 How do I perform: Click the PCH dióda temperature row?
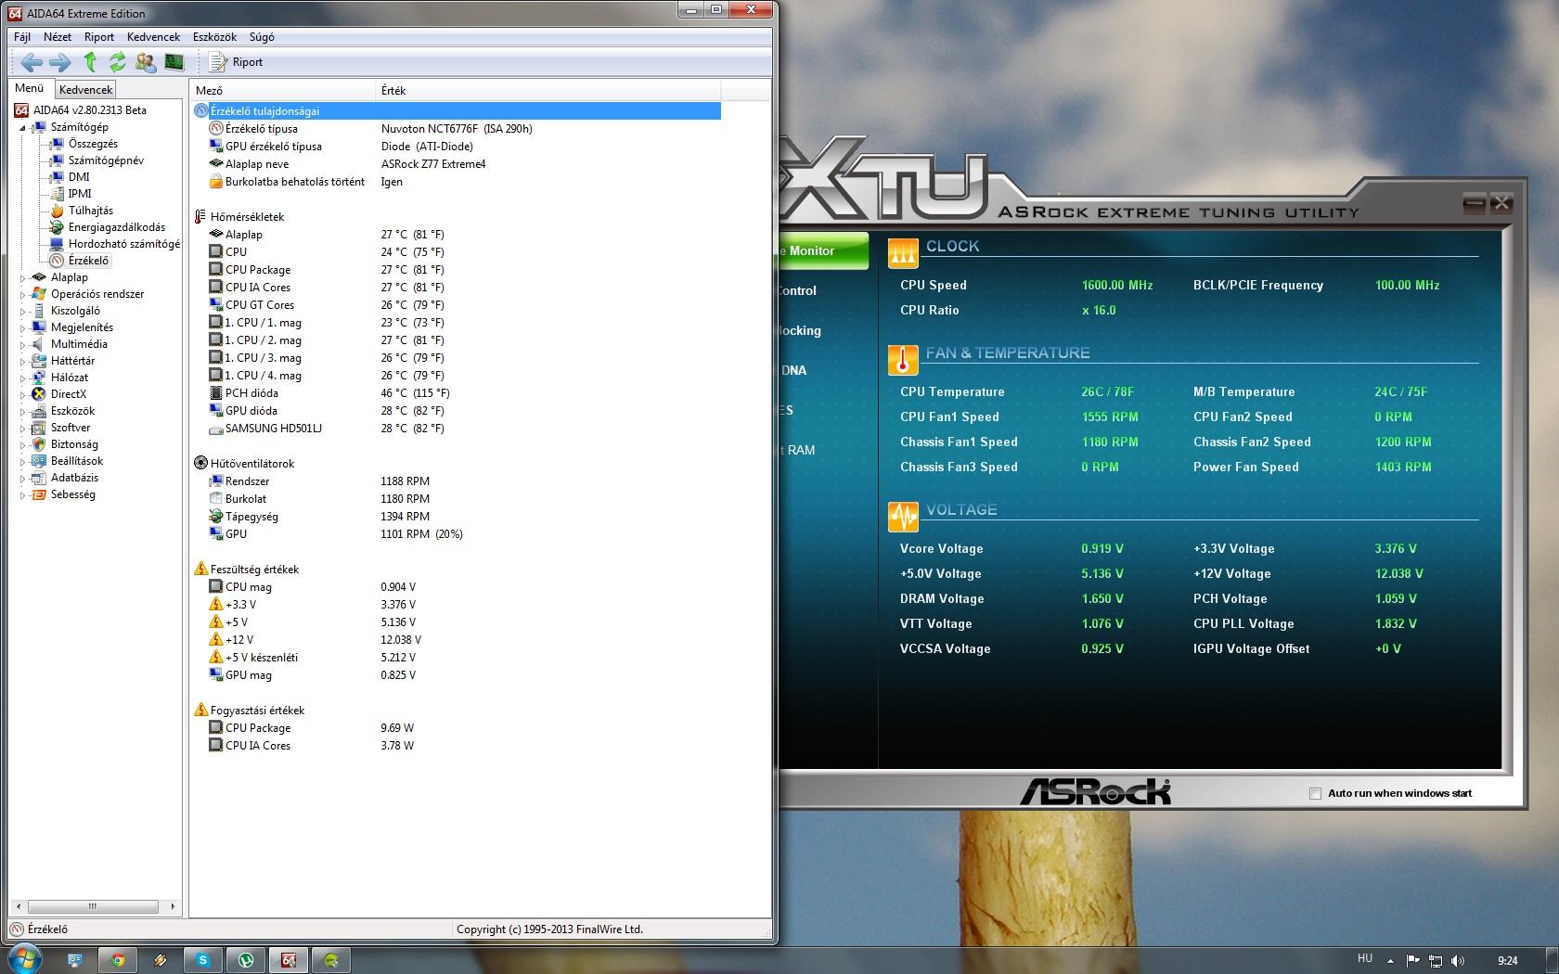click(457, 393)
